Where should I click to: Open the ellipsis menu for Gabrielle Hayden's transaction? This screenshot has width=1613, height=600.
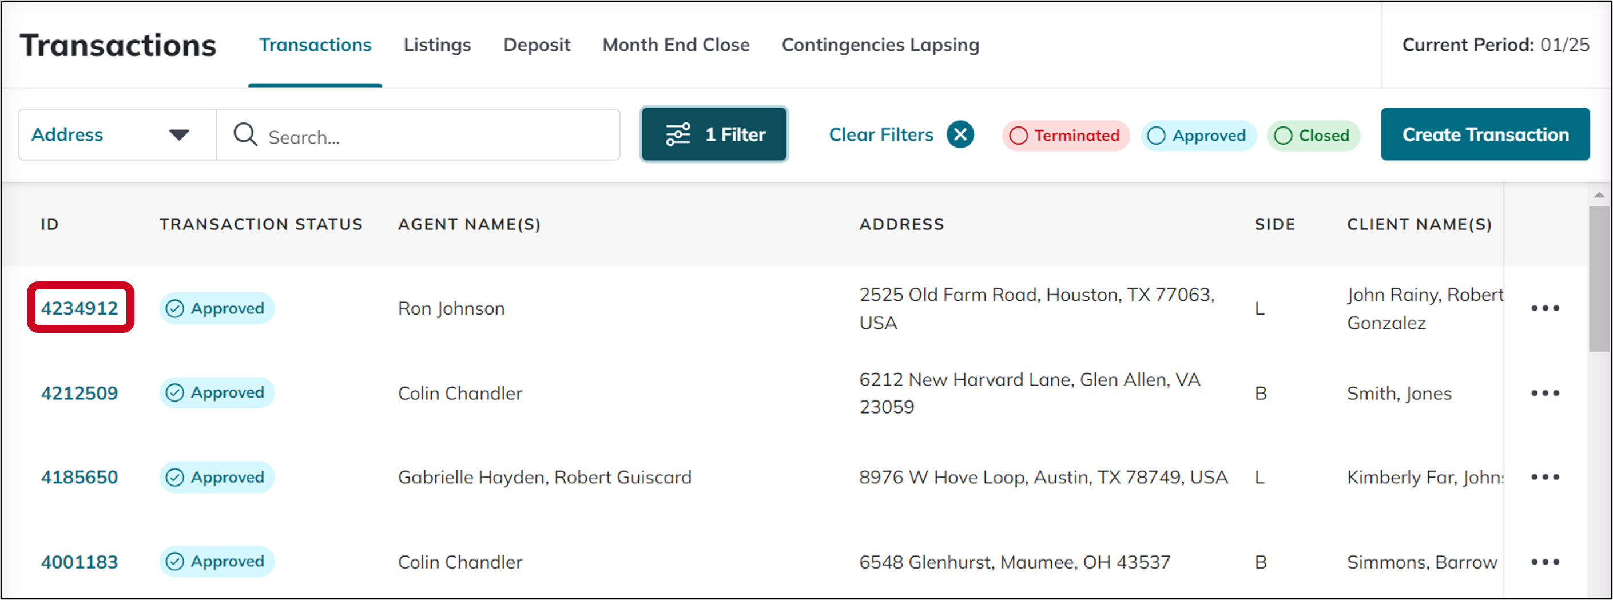tap(1547, 476)
